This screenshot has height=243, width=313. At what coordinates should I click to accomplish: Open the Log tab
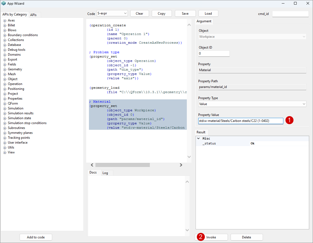tap(105, 173)
